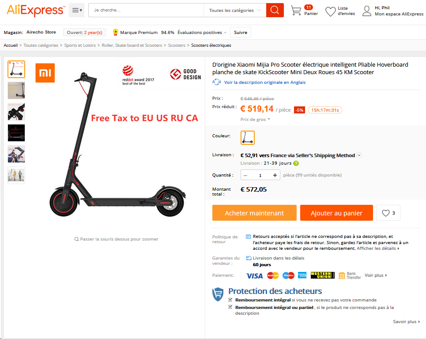Click the Je cherche search field
The width and height of the screenshot is (426, 339).
tap(146, 10)
